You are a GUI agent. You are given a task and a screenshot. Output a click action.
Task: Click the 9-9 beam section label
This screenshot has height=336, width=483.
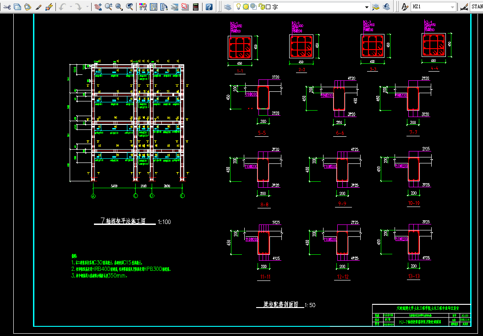342,204
